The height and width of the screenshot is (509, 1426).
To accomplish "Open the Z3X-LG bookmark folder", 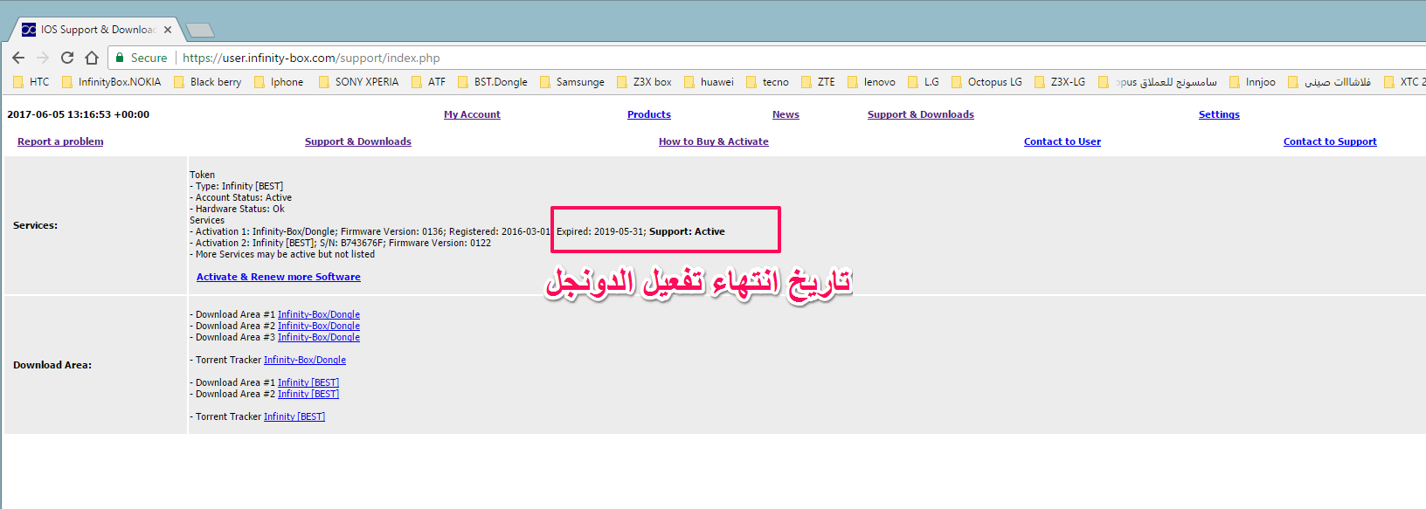I will click(x=1060, y=82).
